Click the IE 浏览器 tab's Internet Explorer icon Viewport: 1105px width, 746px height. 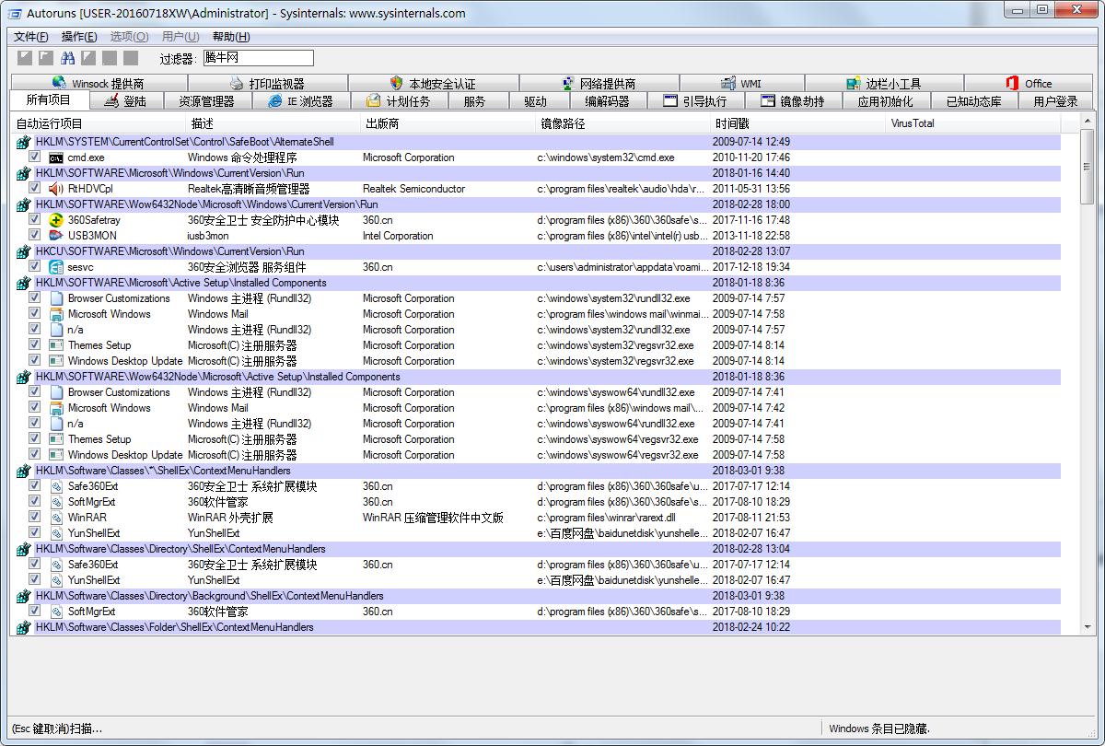[x=275, y=100]
